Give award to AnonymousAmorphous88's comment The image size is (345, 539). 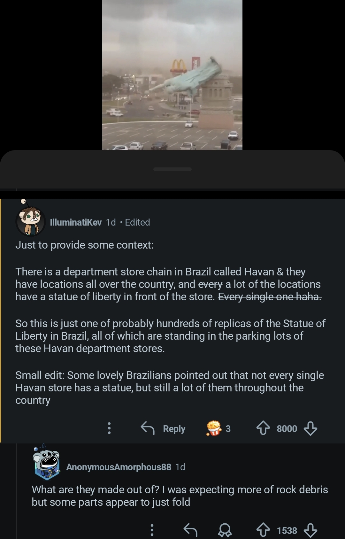[x=225, y=530]
